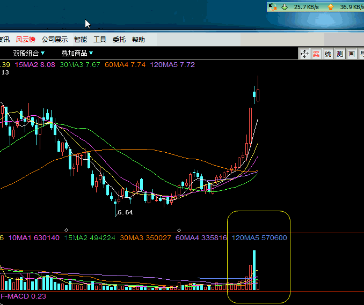This screenshot has height=305, width=364.
Task: Click the orange upload arrow icon
Action: [x=331, y=7]
